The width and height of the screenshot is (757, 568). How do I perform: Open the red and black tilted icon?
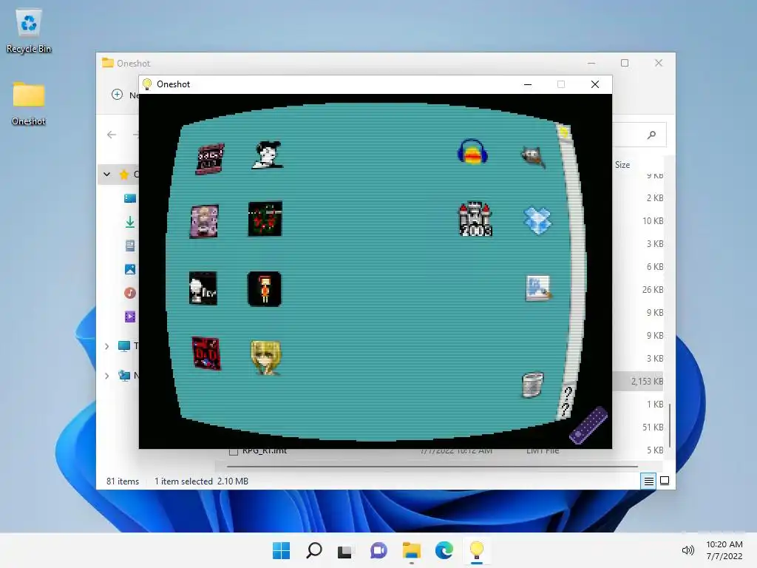[206, 354]
